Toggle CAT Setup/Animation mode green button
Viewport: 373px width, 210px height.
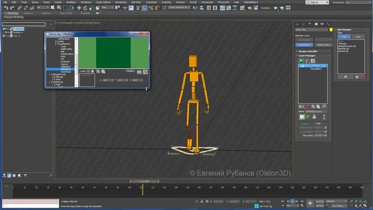click(301, 61)
